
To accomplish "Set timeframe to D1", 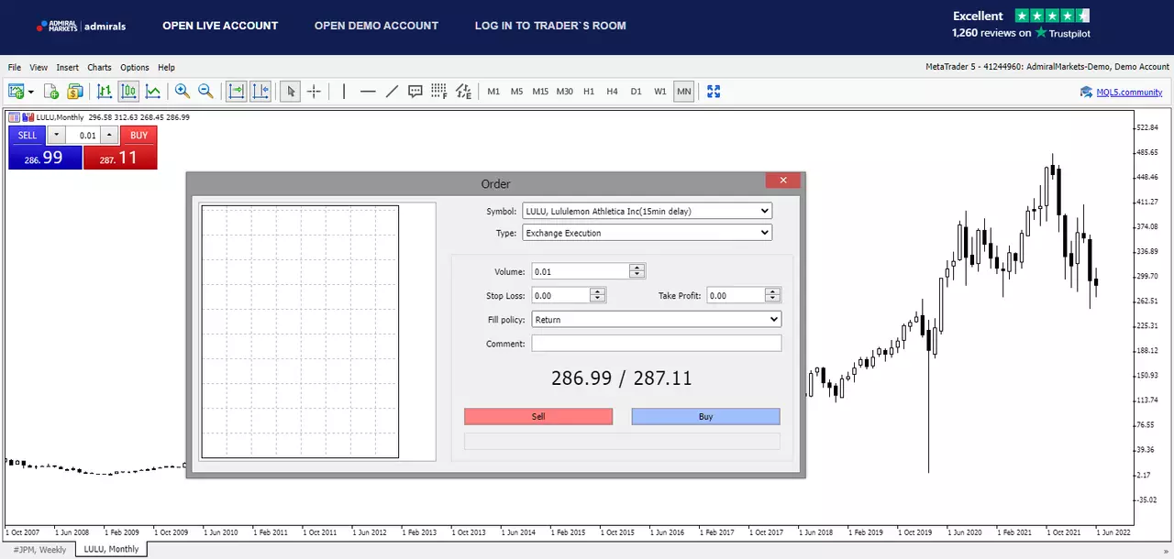I will 636,92.
